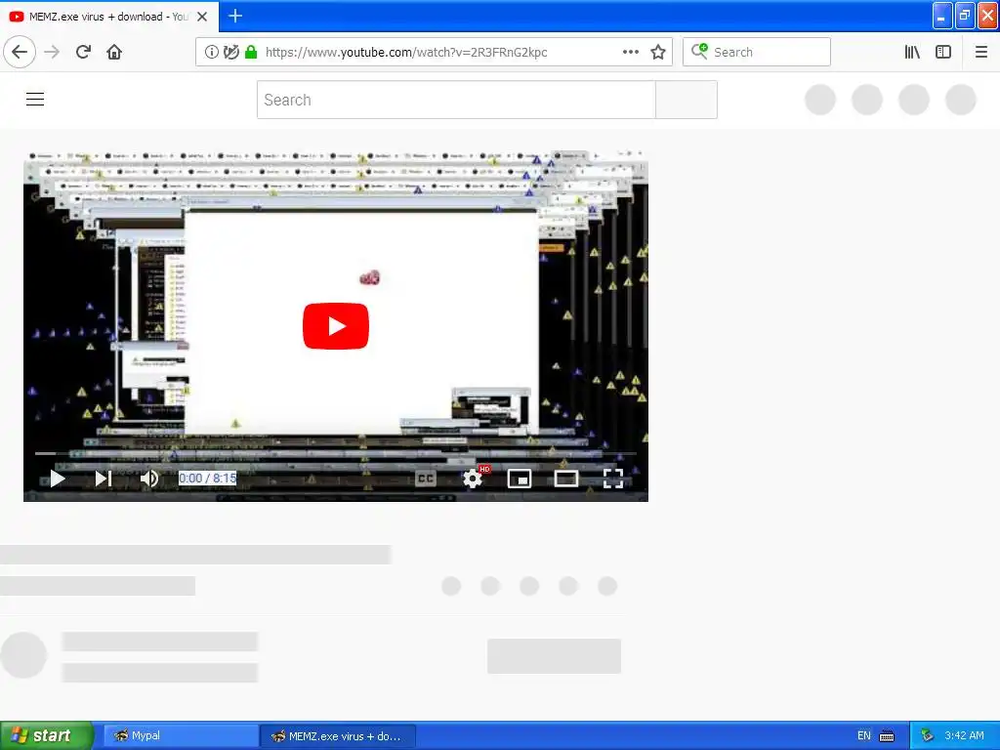
Task: Go back to the previous page
Action: 20,53
